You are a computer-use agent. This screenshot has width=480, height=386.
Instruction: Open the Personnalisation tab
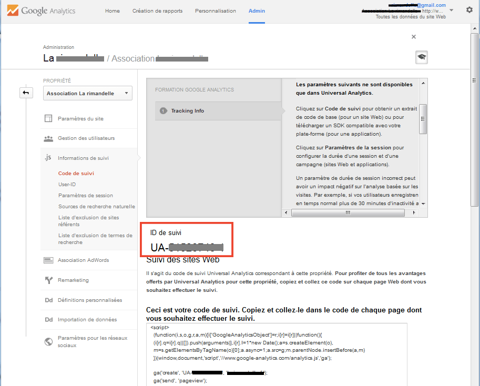tap(215, 11)
